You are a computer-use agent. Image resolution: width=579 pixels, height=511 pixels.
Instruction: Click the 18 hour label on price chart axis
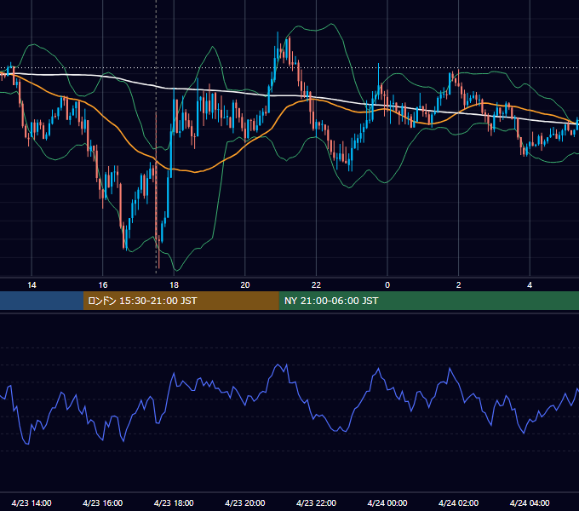coord(174,285)
